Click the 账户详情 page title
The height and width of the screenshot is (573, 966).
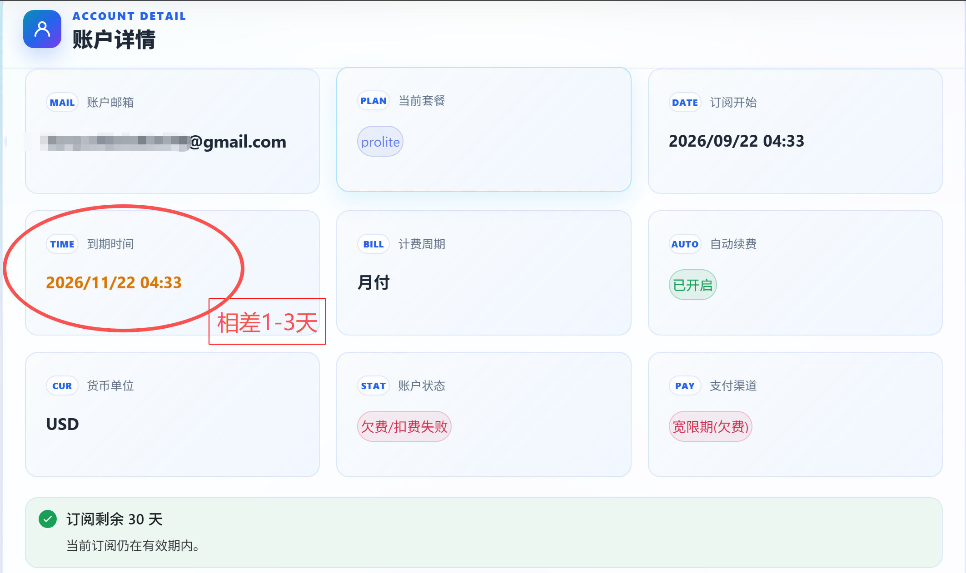114,40
